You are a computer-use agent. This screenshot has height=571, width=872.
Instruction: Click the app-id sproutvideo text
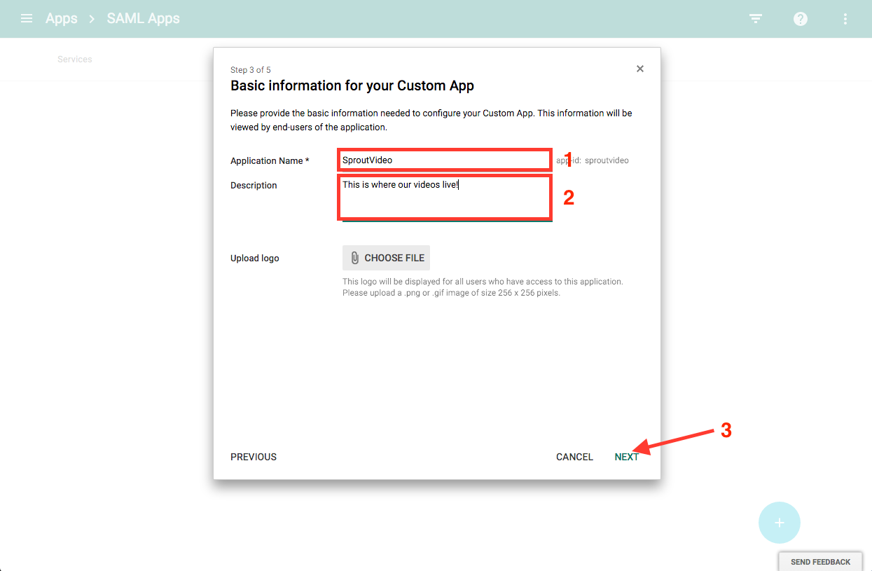[x=593, y=160]
